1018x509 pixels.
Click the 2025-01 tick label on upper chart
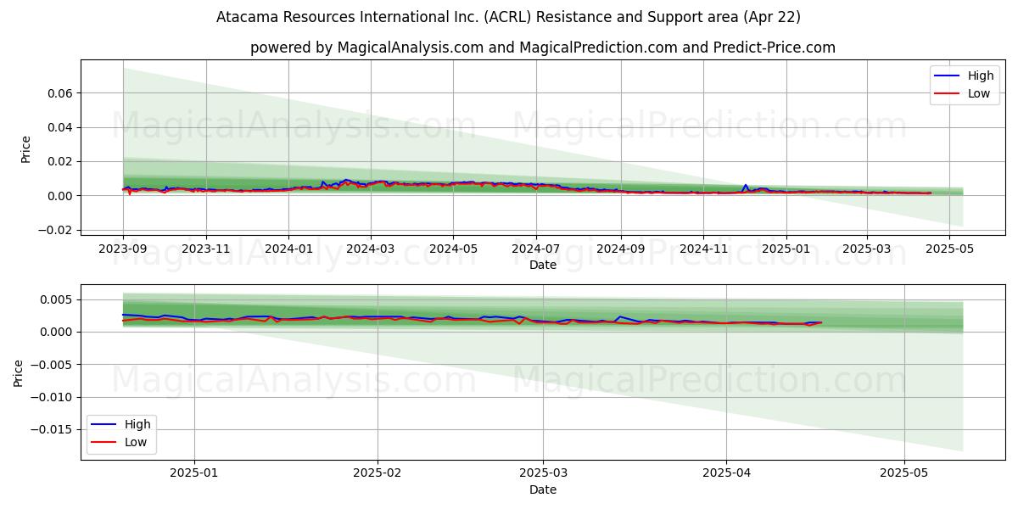(x=786, y=249)
